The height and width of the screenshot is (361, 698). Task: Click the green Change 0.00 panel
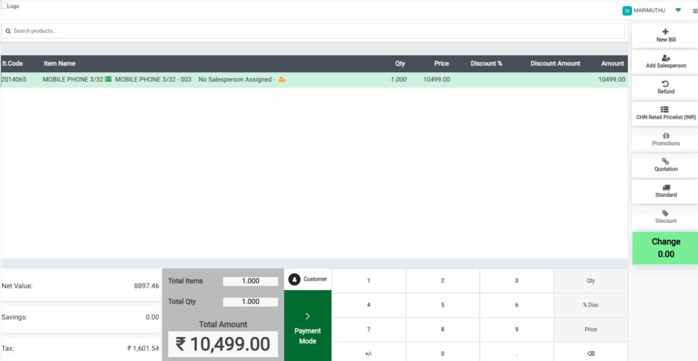[x=665, y=248]
